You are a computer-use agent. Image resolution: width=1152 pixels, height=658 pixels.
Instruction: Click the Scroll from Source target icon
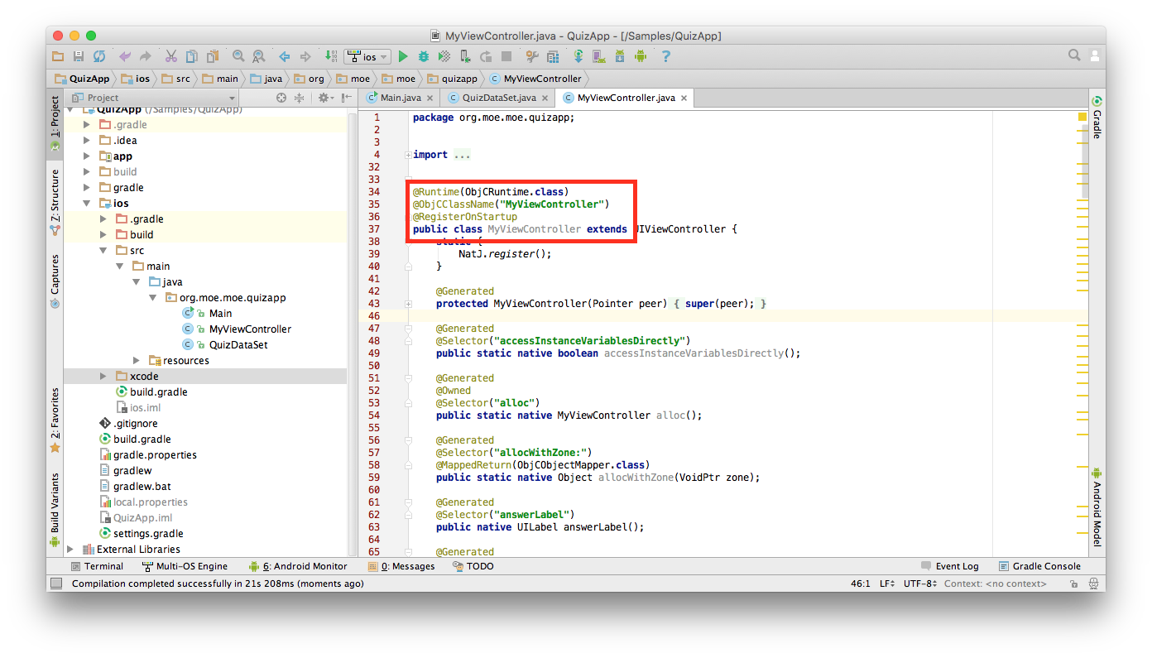point(281,98)
